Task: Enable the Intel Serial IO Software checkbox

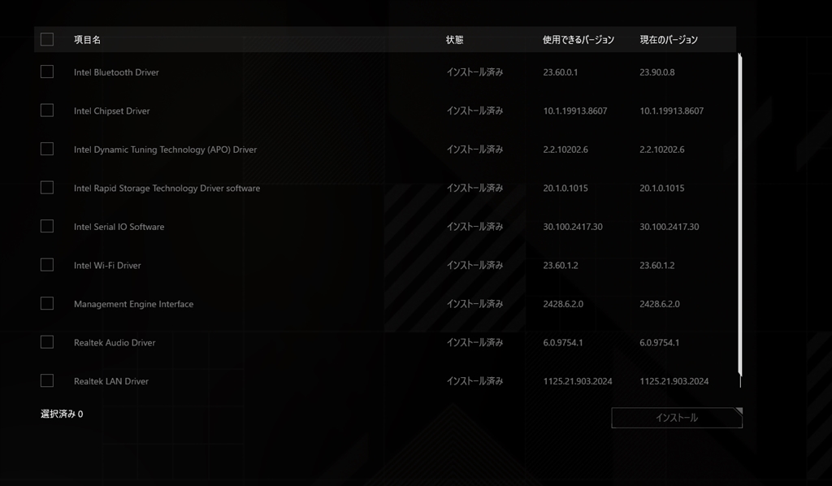Action: [x=46, y=227]
